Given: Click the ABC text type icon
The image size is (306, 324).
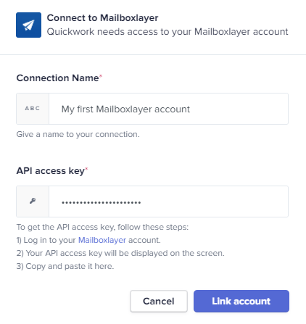Looking at the screenshot, I should [33, 109].
